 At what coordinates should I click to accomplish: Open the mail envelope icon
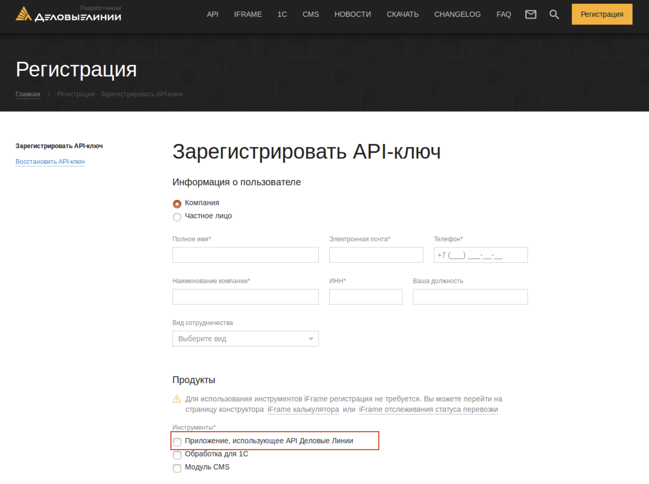click(x=530, y=14)
